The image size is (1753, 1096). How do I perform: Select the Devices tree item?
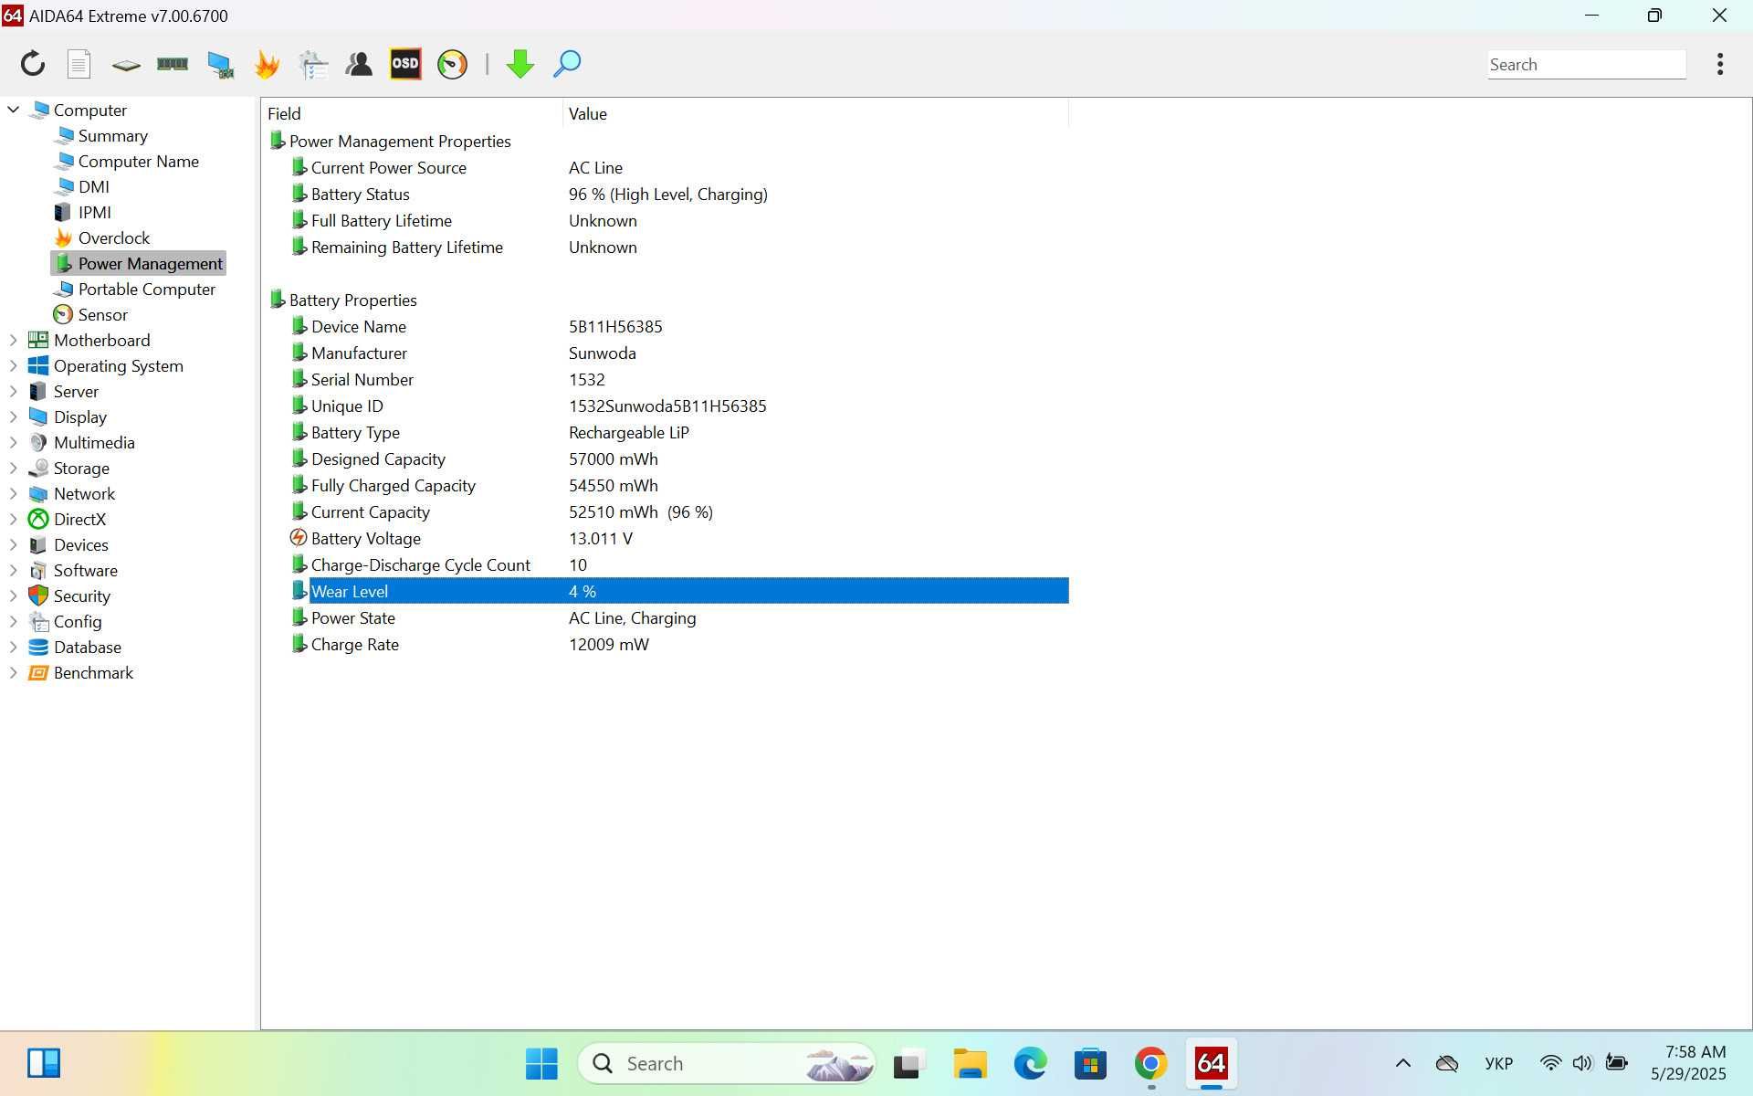(x=80, y=544)
